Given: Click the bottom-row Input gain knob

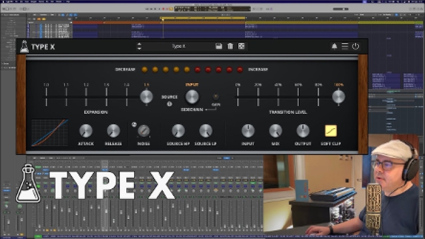Looking at the screenshot, I should [x=248, y=131].
